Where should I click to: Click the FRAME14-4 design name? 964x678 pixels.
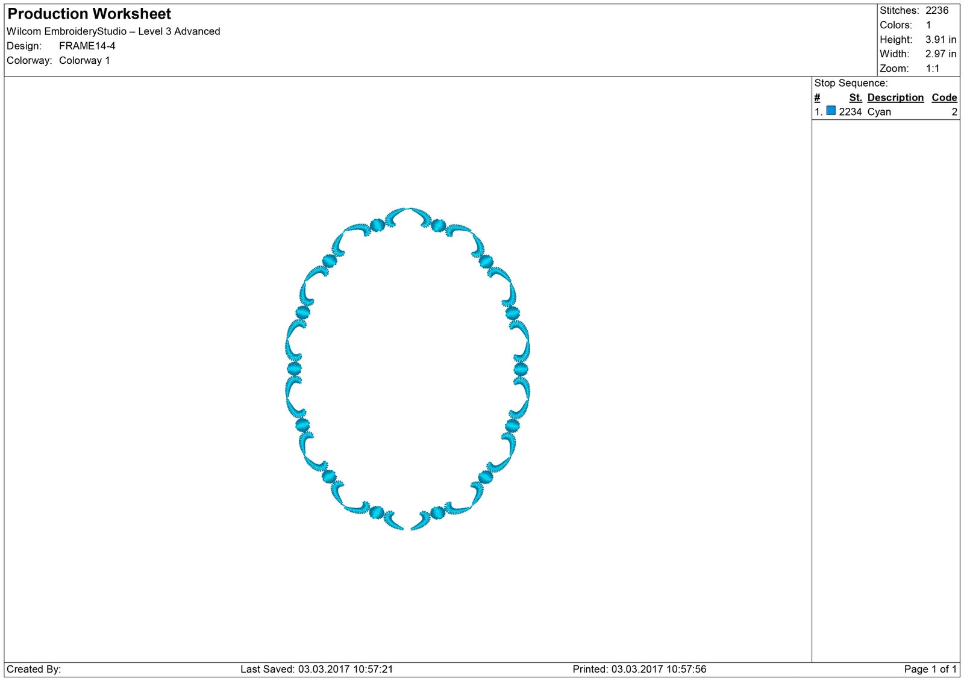click(x=87, y=46)
